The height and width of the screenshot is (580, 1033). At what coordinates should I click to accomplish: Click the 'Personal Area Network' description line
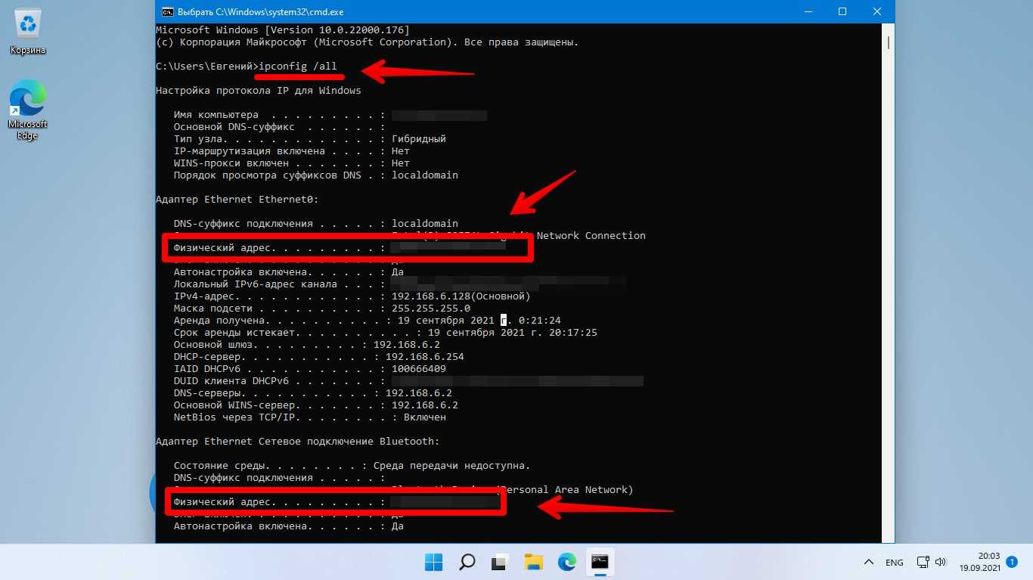(403, 490)
